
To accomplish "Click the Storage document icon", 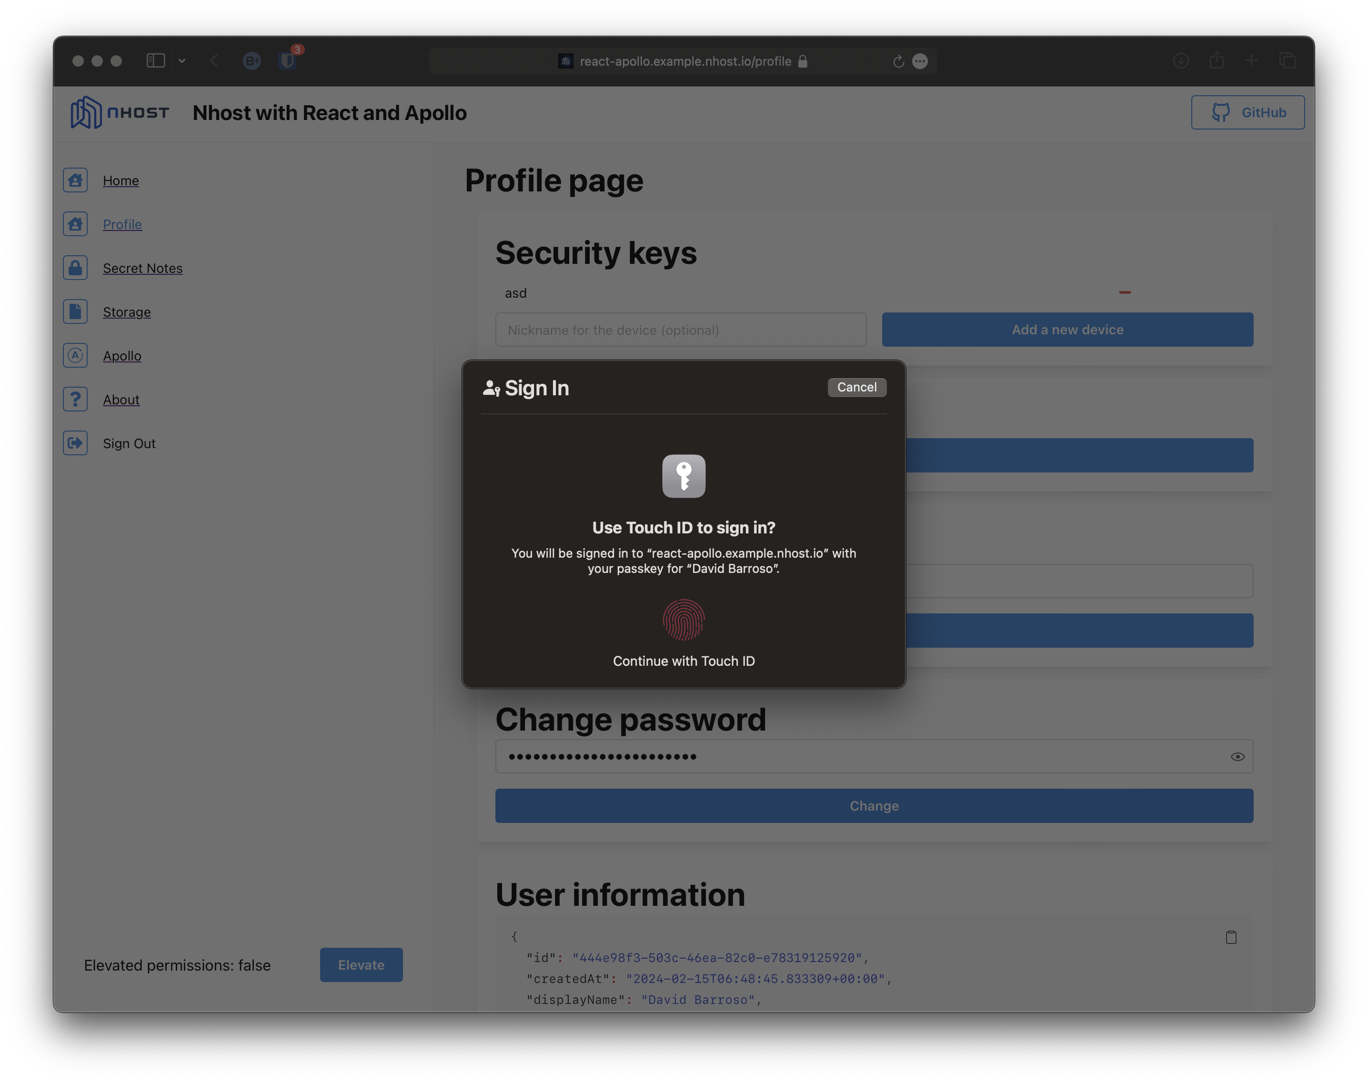I will pos(75,311).
